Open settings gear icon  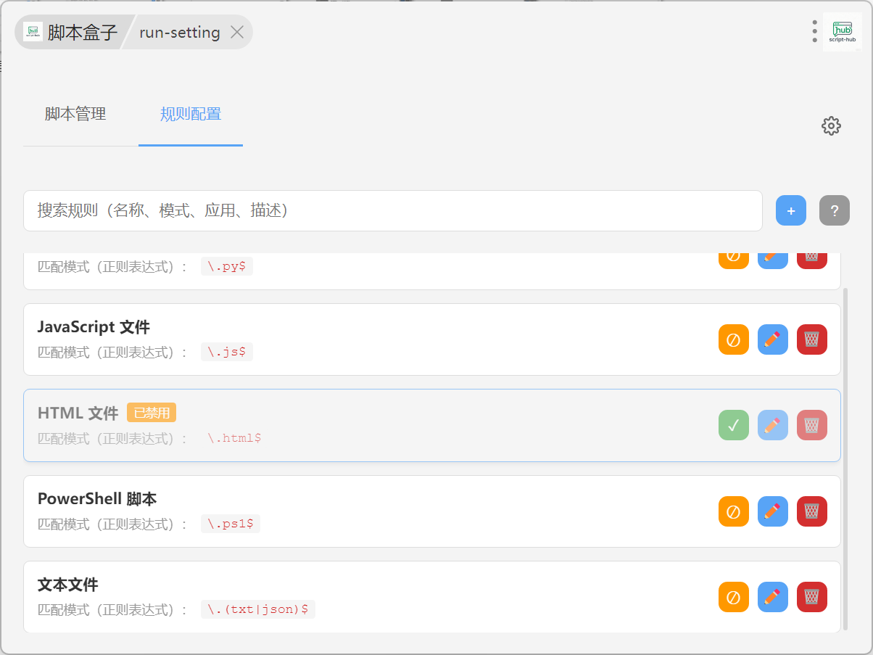click(831, 125)
